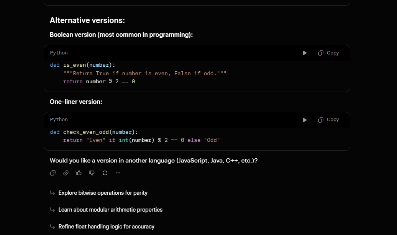The width and height of the screenshot is (397, 235).
Task: Give the response a thumbs down
Action: coord(92,173)
